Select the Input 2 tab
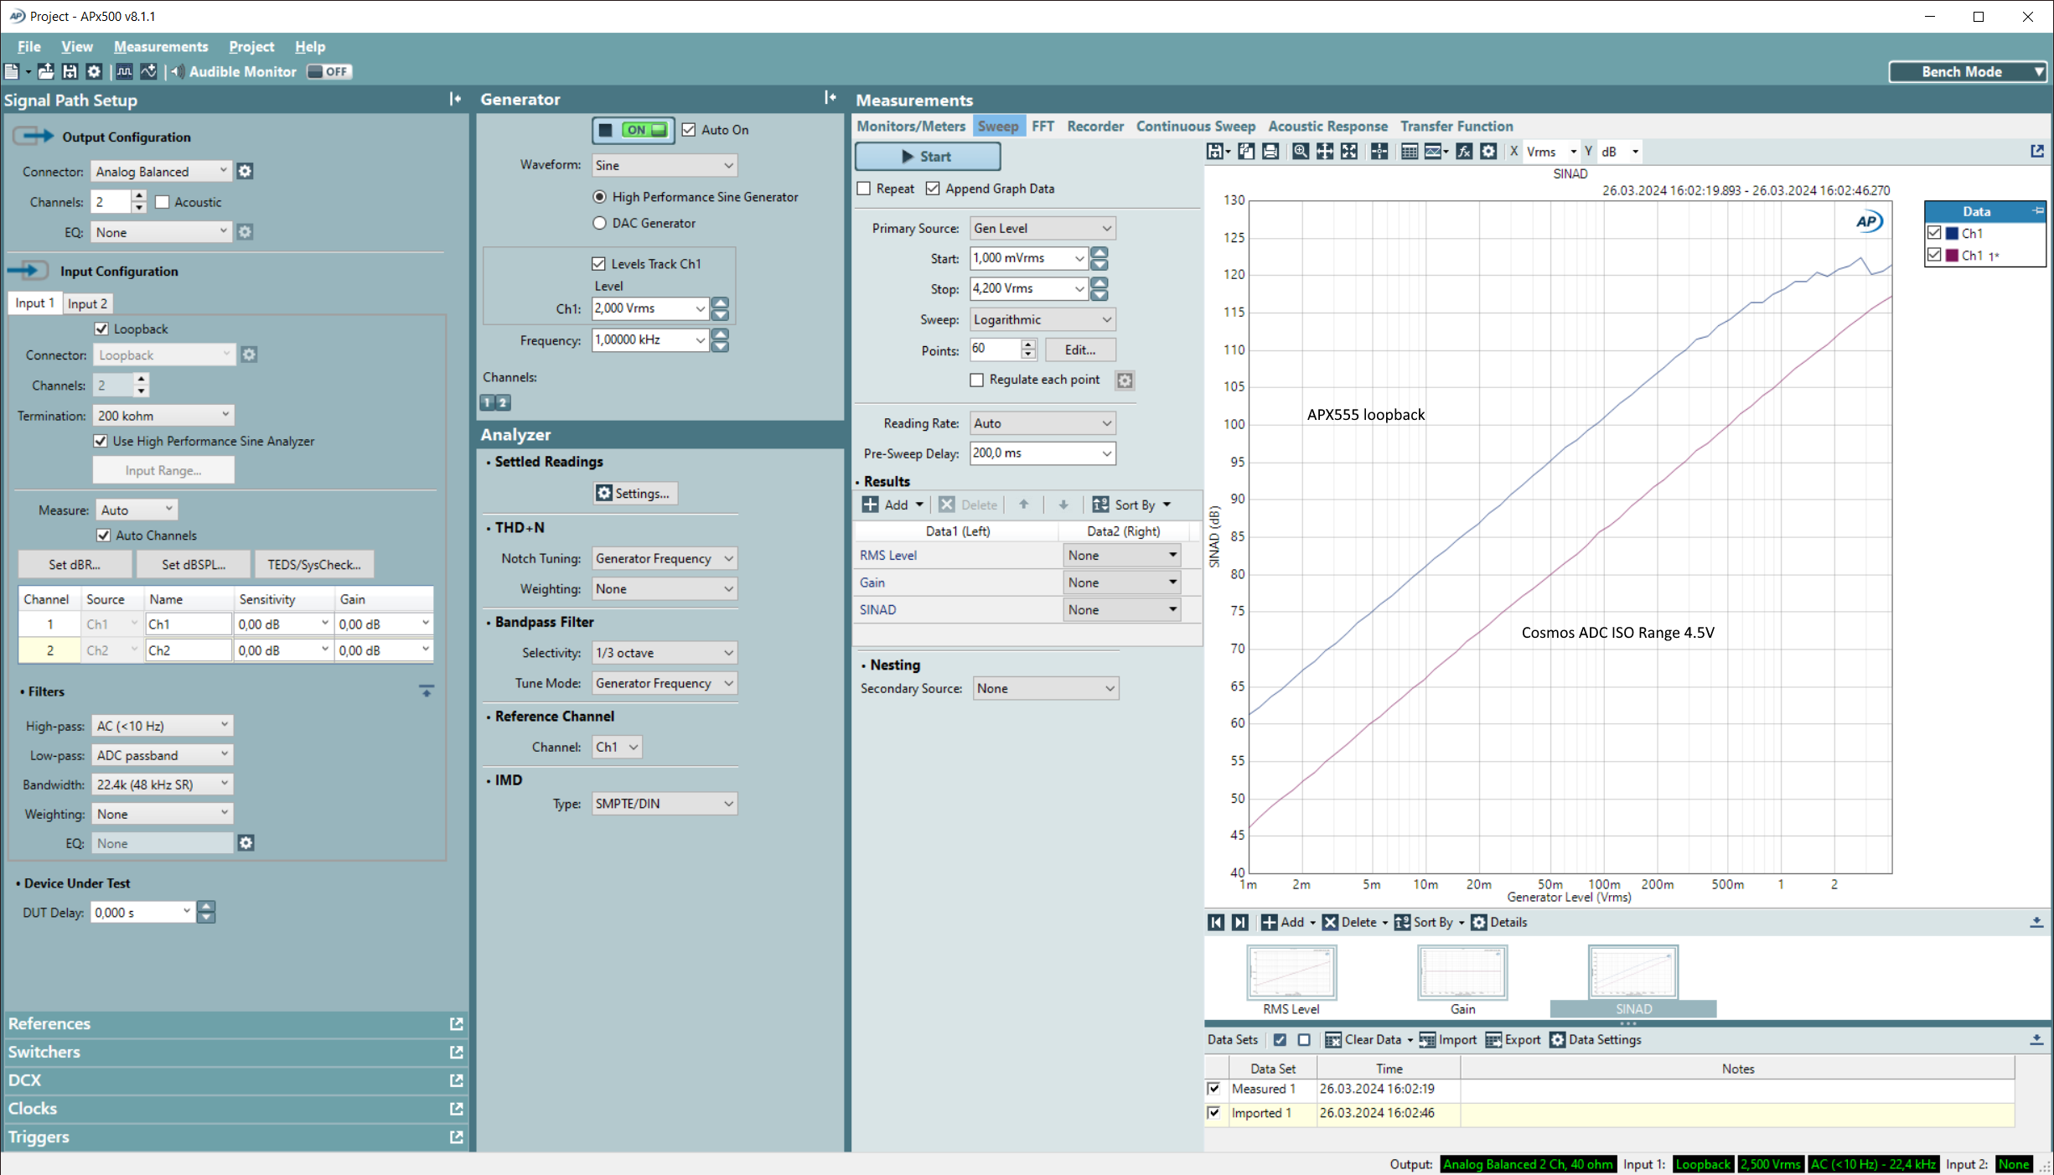2054x1175 pixels. [87, 303]
